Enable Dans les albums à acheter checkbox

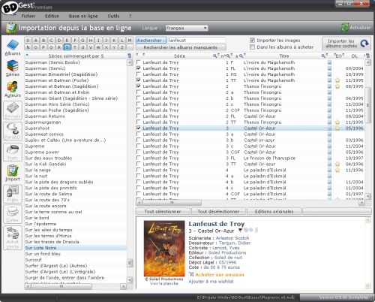tap(252, 47)
